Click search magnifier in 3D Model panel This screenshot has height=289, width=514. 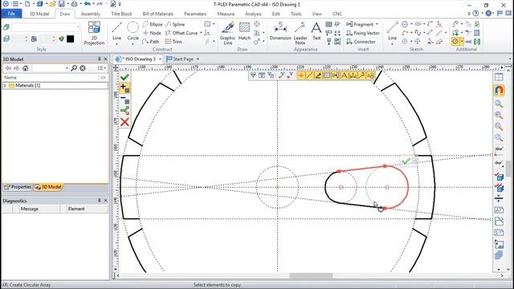(x=74, y=67)
